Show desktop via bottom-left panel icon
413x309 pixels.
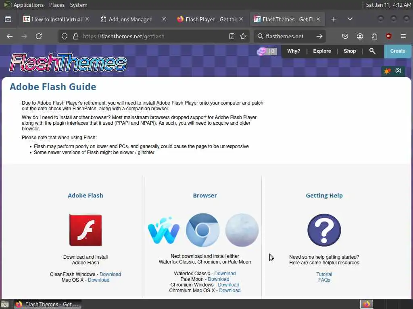tap(5, 304)
